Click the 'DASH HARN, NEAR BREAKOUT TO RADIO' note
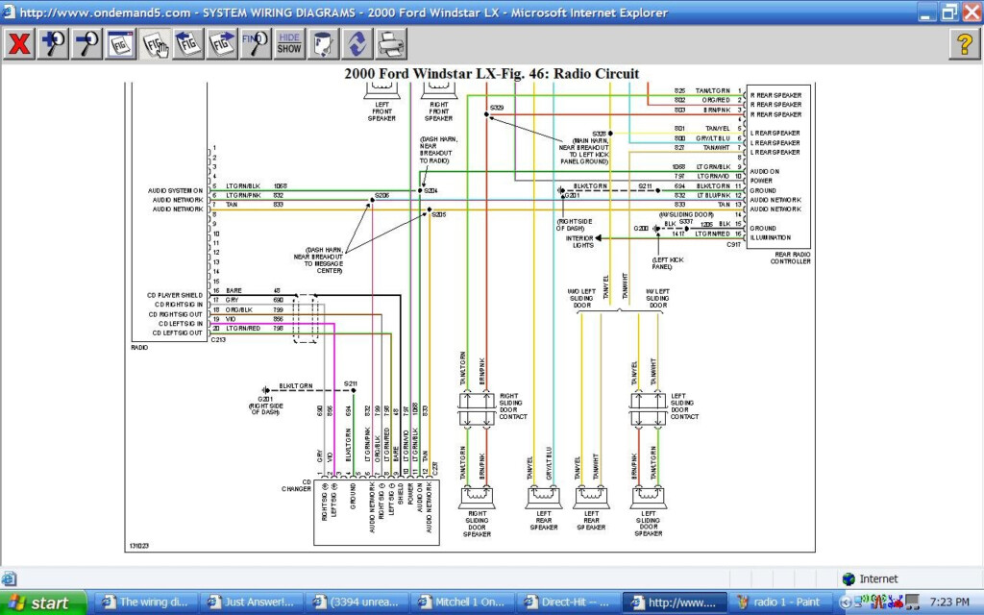The image size is (984, 615). point(438,150)
